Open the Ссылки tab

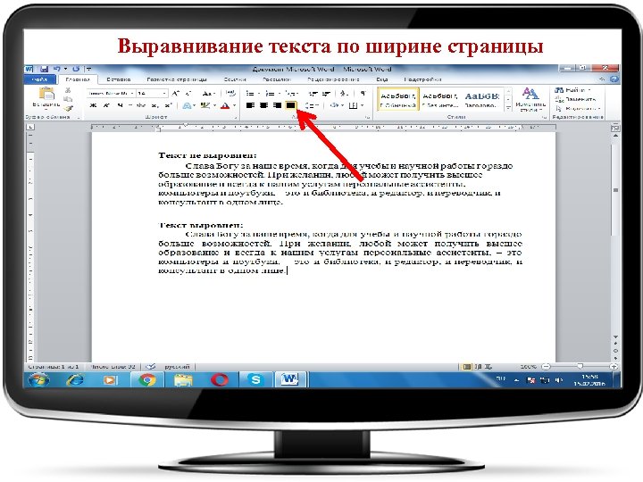point(235,79)
